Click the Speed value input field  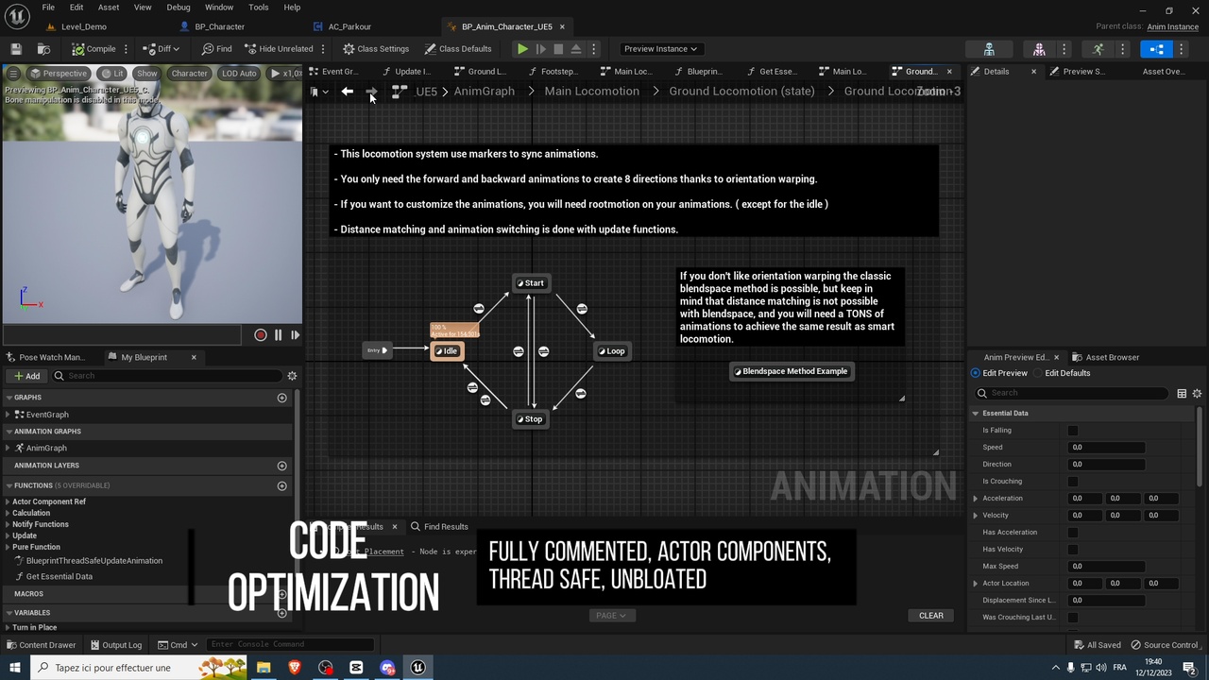[1106, 448]
